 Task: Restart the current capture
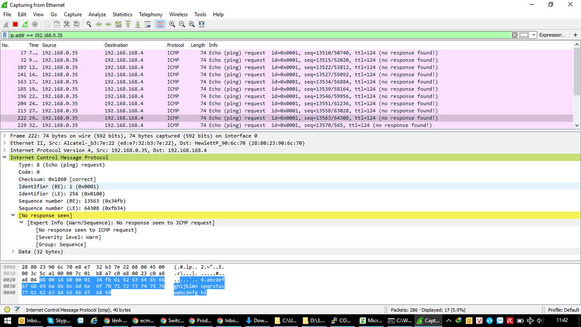[x=25, y=24]
